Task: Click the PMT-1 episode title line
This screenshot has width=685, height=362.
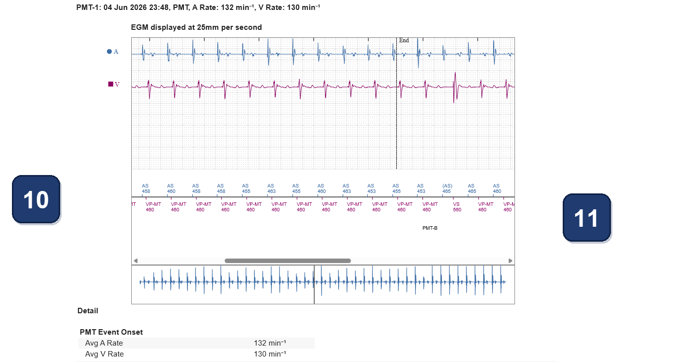Action: point(198,7)
